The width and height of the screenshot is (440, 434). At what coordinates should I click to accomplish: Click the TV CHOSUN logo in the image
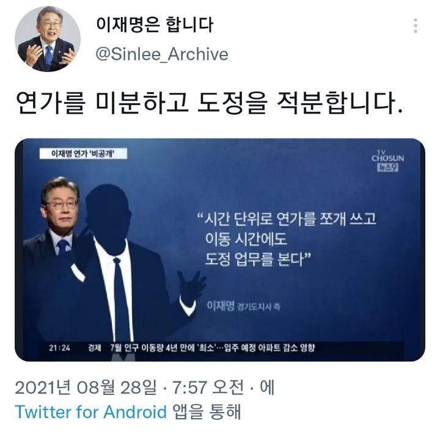coord(388,156)
